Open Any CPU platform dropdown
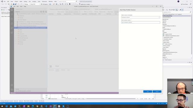This screenshot has height=108, width=193. pos(36,4)
